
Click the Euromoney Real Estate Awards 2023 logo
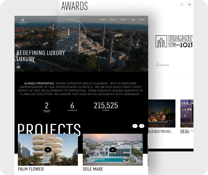point(174,41)
